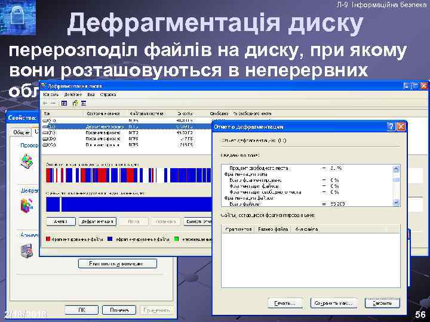Click the Анализ button
Viewport: 430px width, 322px height.
pos(61,221)
